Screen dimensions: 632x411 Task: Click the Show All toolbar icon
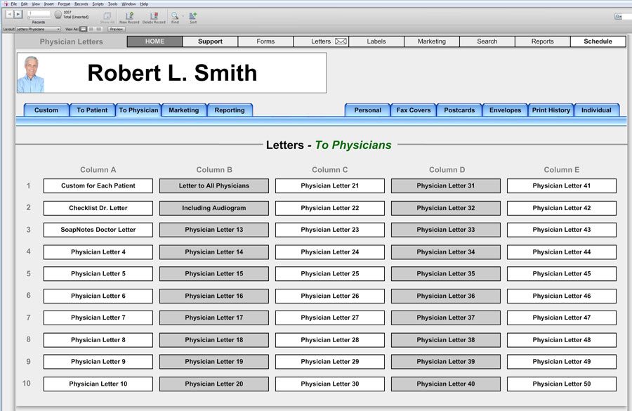pyautogui.click(x=107, y=17)
